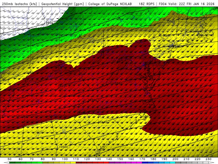Click the 70 value on the color scale
Screen dimensions: 218x164
coord(32,159)
